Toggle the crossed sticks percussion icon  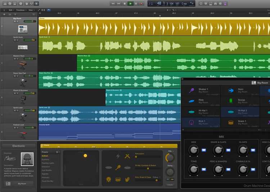pyautogui.click(x=127, y=156)
